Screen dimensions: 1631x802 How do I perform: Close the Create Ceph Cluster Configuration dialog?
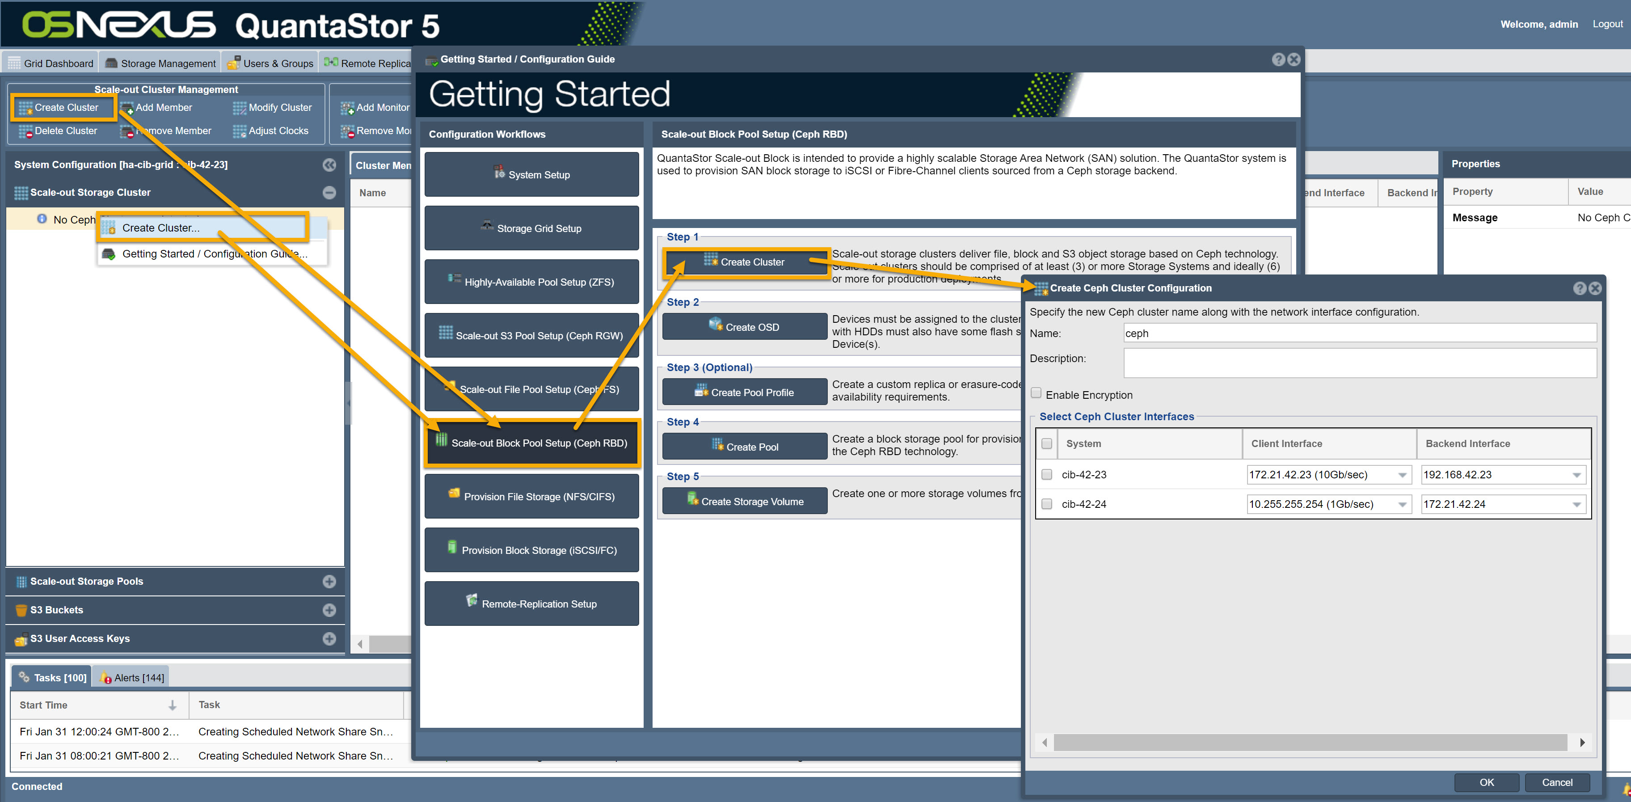tap(1595, 288)
